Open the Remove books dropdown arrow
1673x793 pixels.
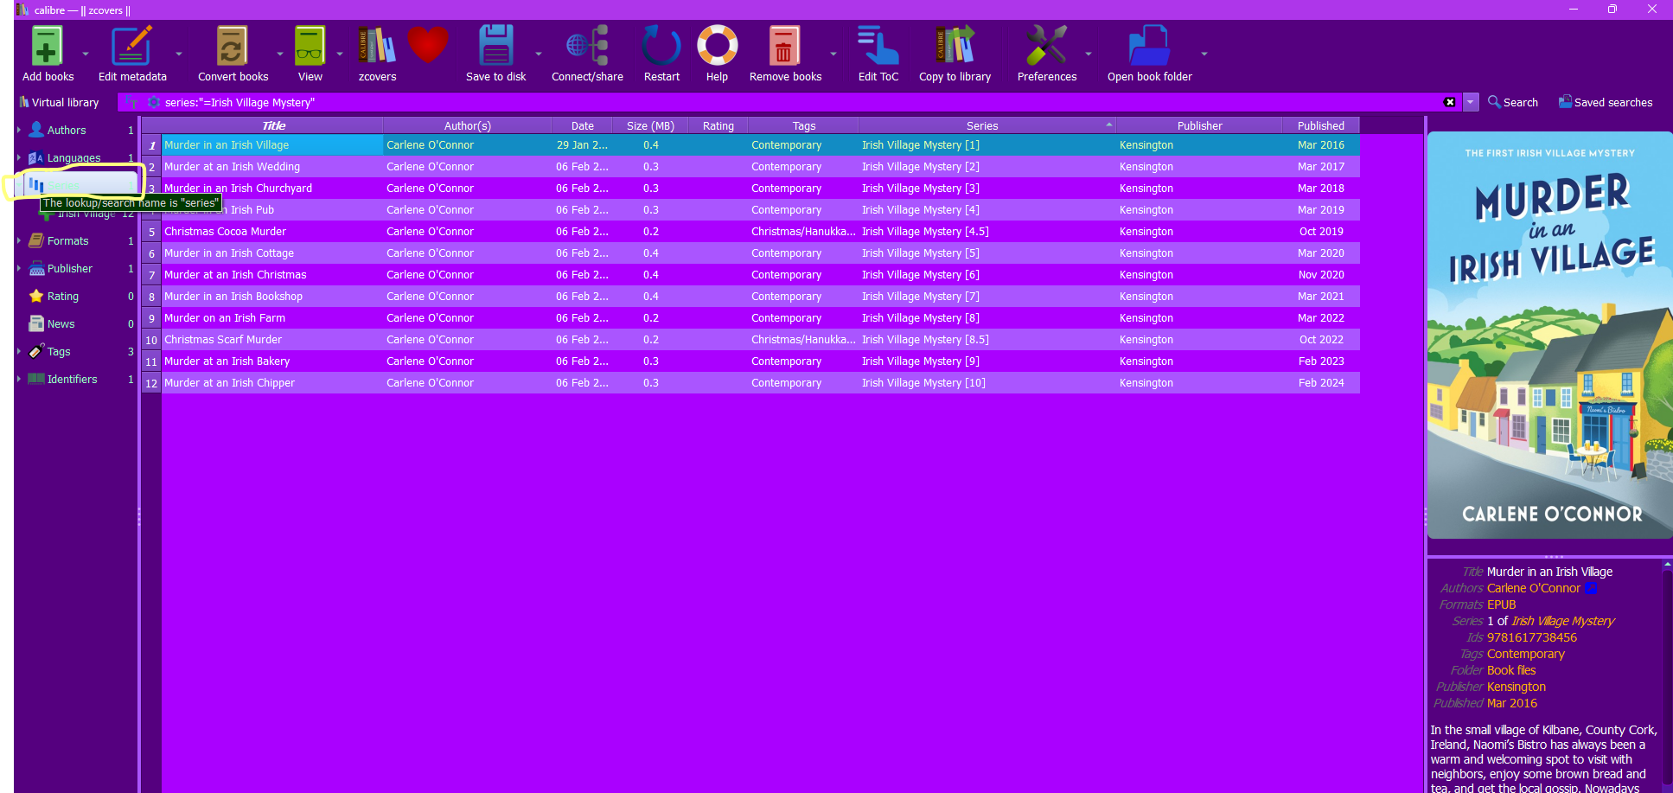[x=833, y=54]
